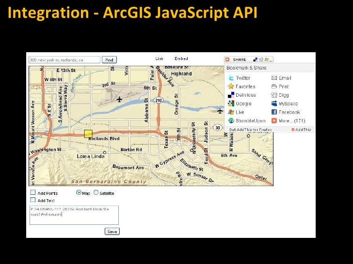This screenshot has width=353, height=264.
Task: Click the Print printer icon
Action: point(274,87)
